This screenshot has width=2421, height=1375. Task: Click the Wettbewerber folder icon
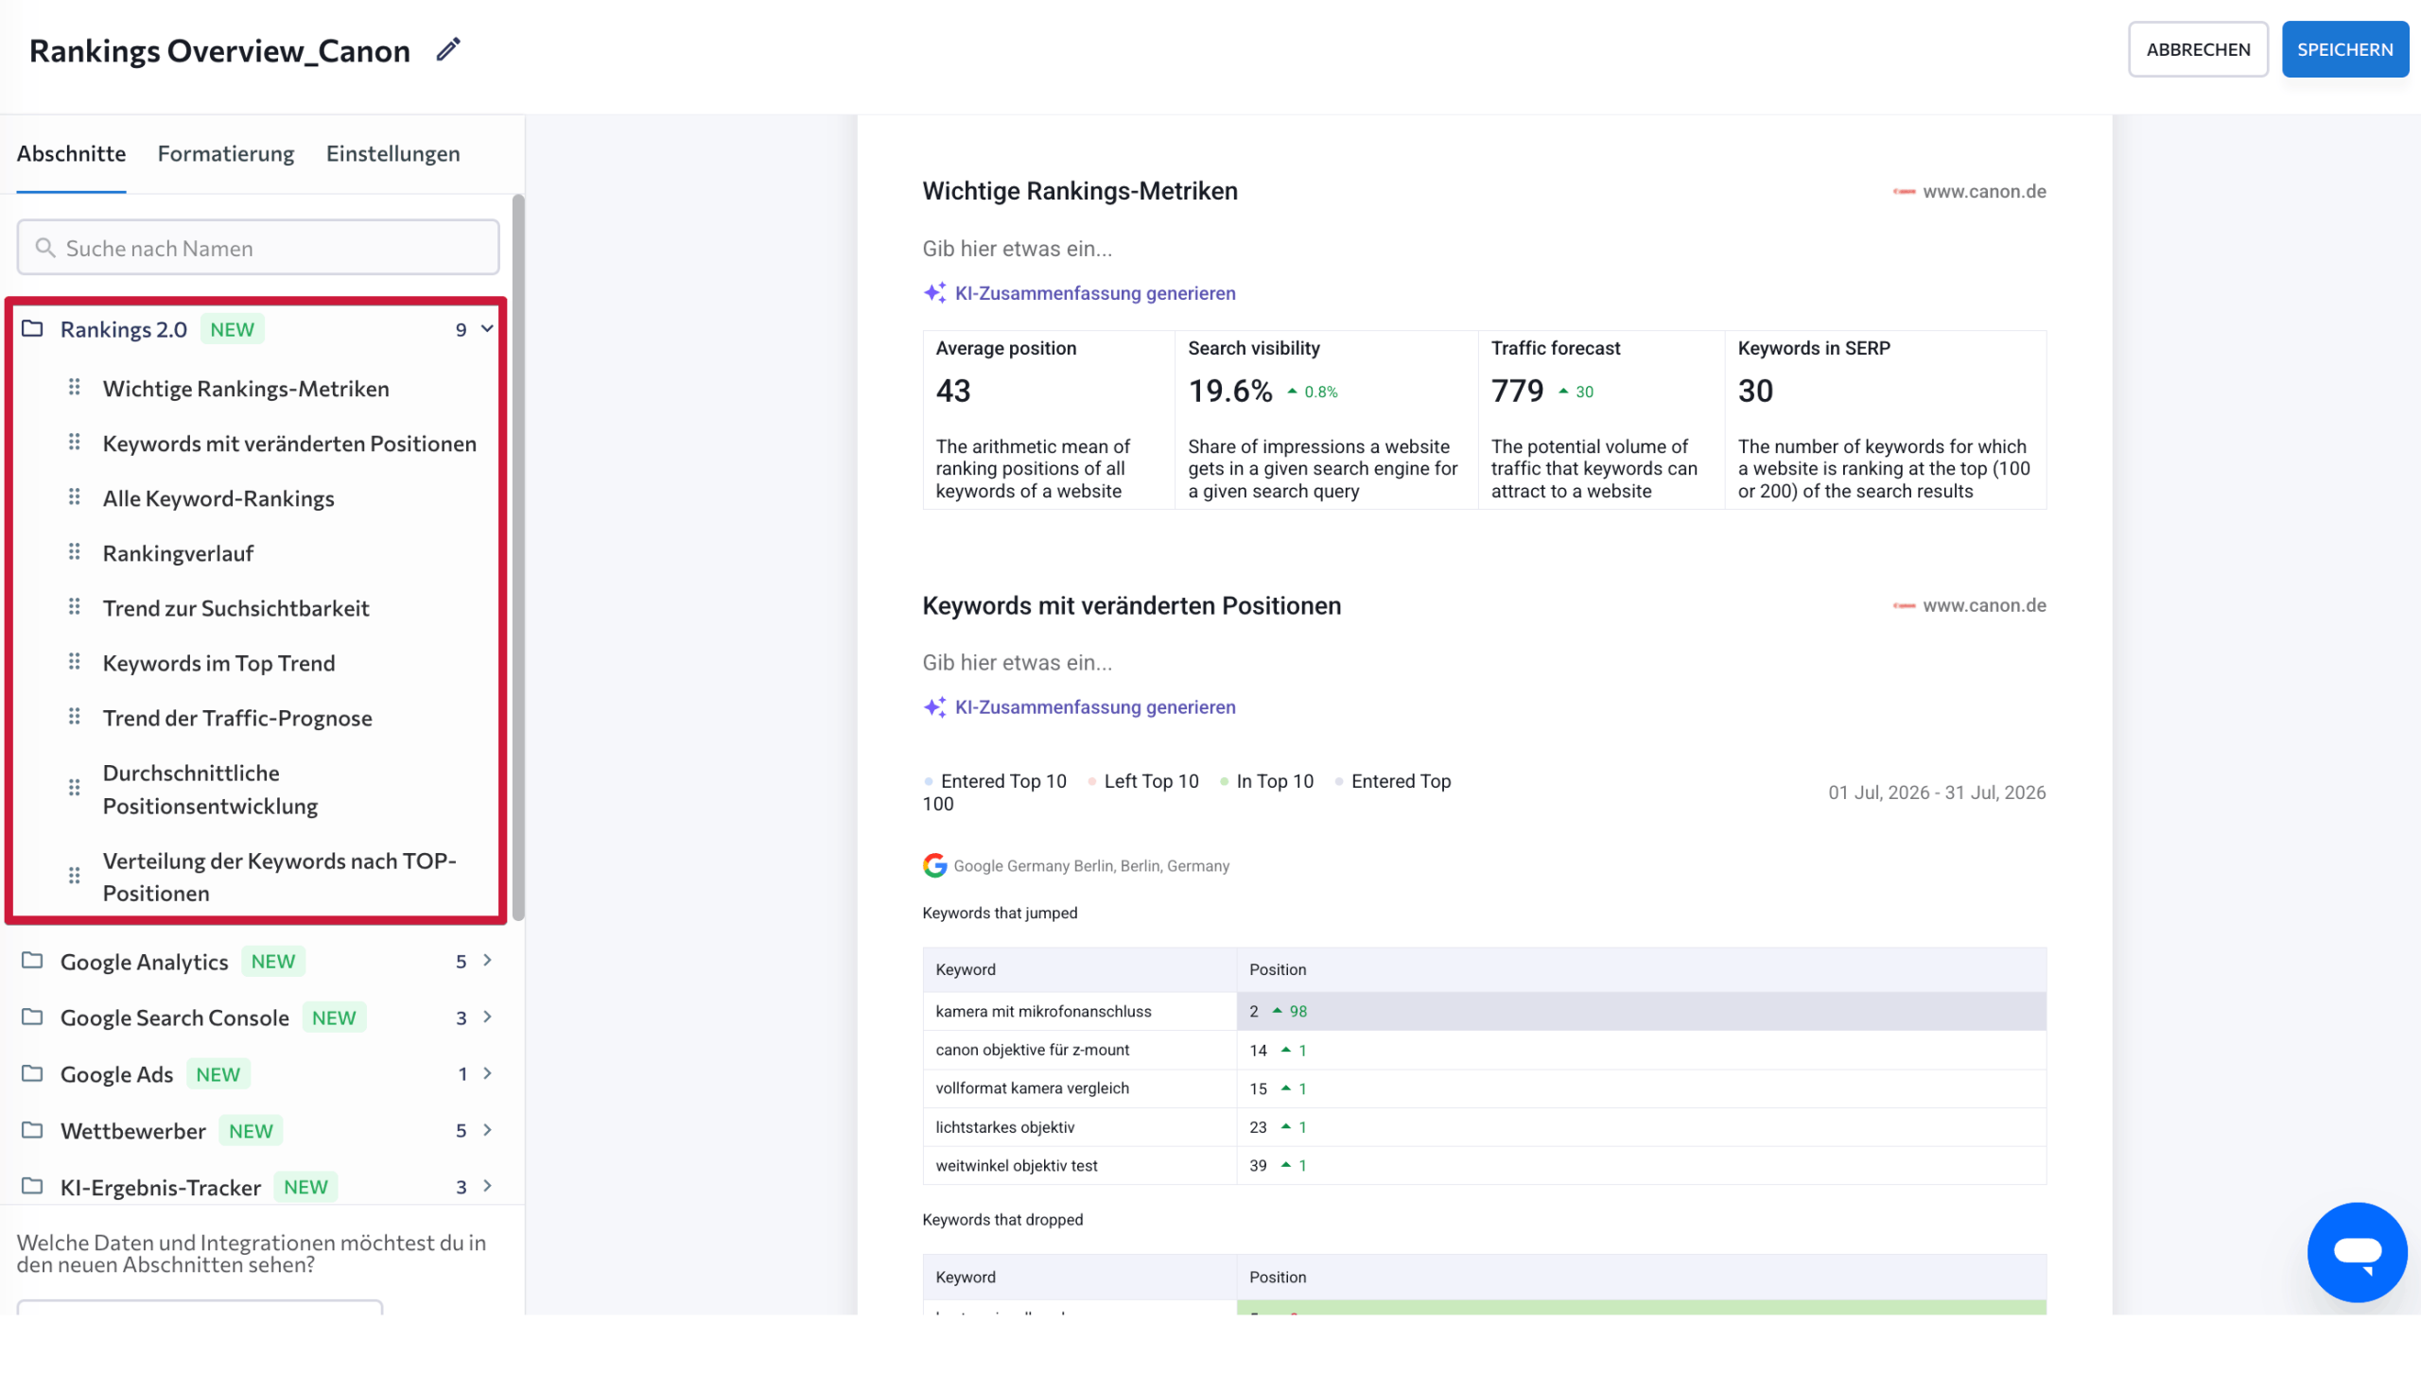[33, 1131]
